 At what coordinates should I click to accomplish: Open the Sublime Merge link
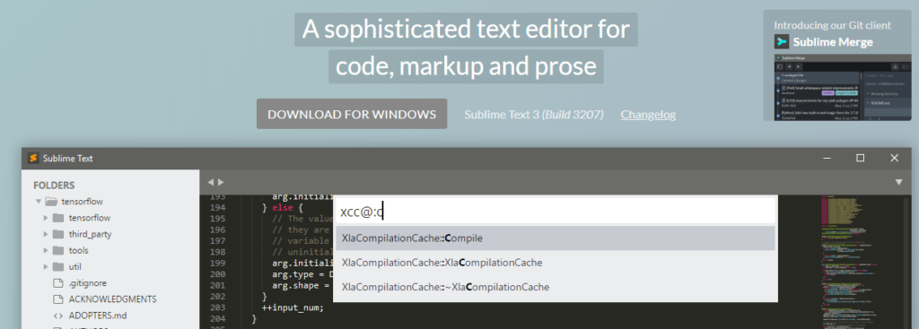point(833,42)
